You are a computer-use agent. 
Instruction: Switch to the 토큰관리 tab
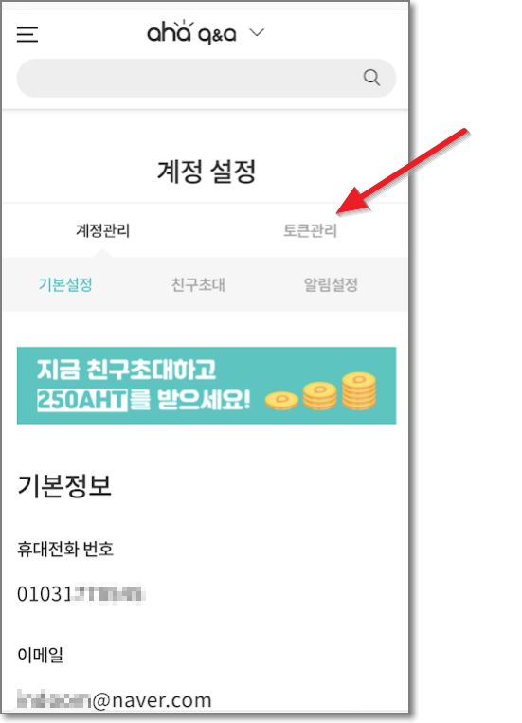310,230
